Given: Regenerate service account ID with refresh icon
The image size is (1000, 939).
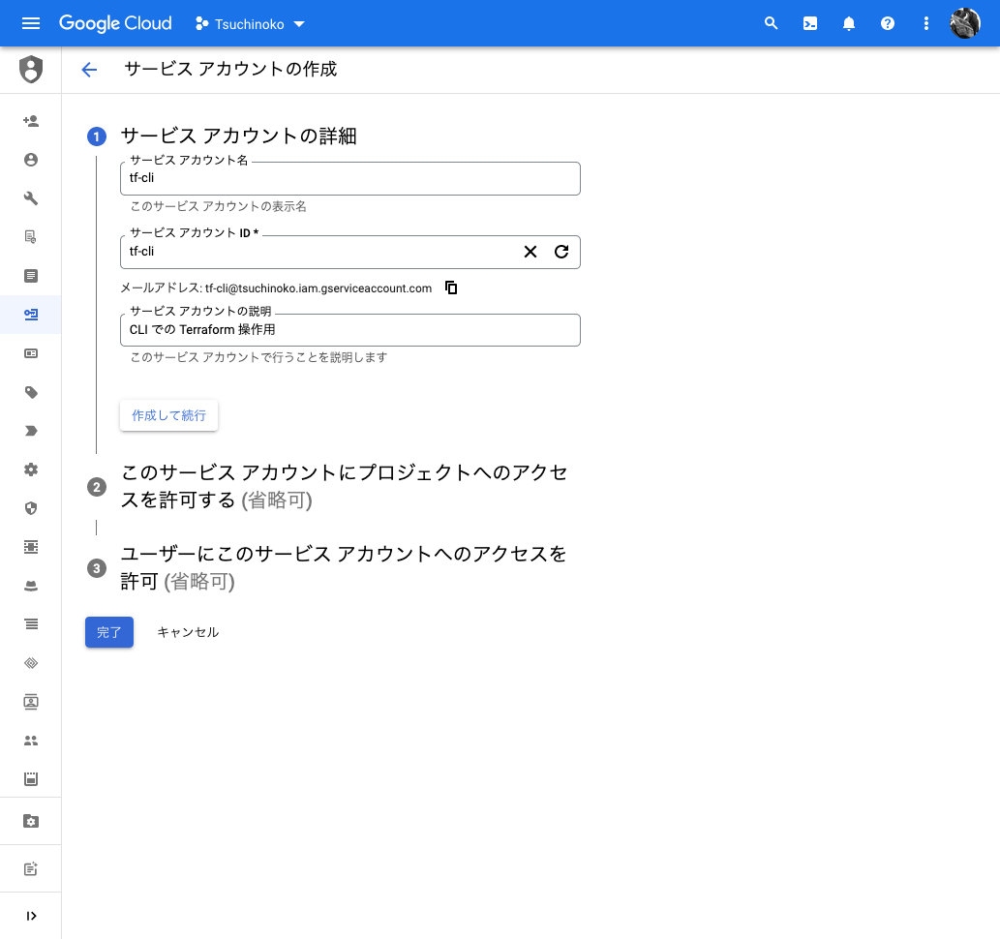Looking at the screenshot, I should [561, 252].
